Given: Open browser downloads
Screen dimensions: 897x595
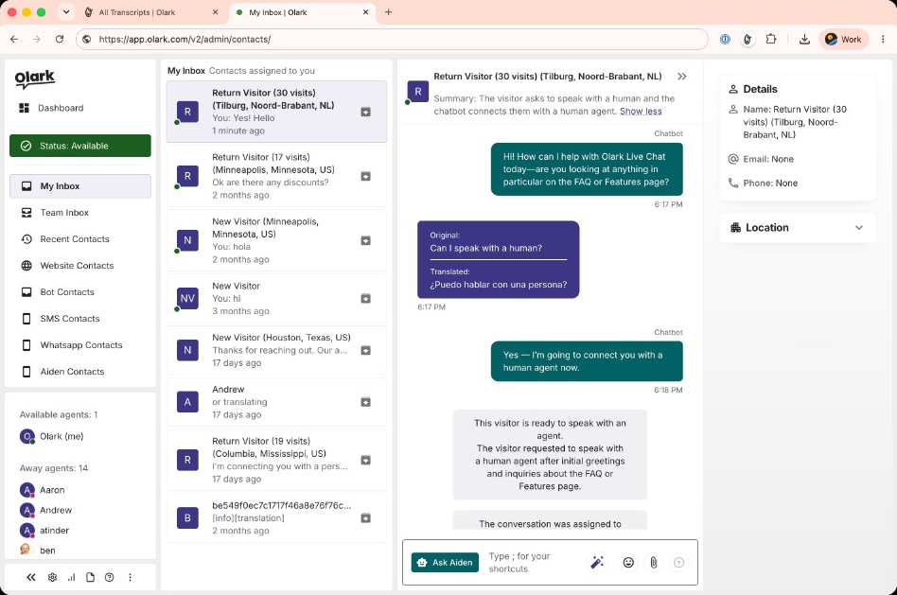Looking at the screenshot, I should [x=804, y=39].
